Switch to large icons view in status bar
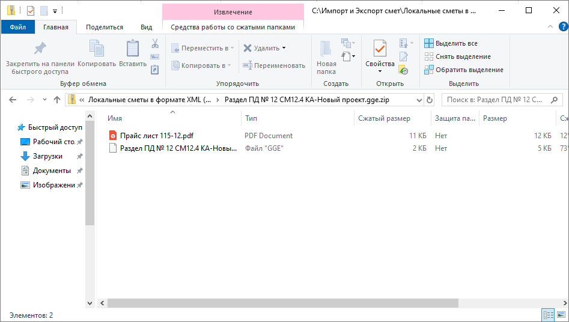 coord(561,315)
